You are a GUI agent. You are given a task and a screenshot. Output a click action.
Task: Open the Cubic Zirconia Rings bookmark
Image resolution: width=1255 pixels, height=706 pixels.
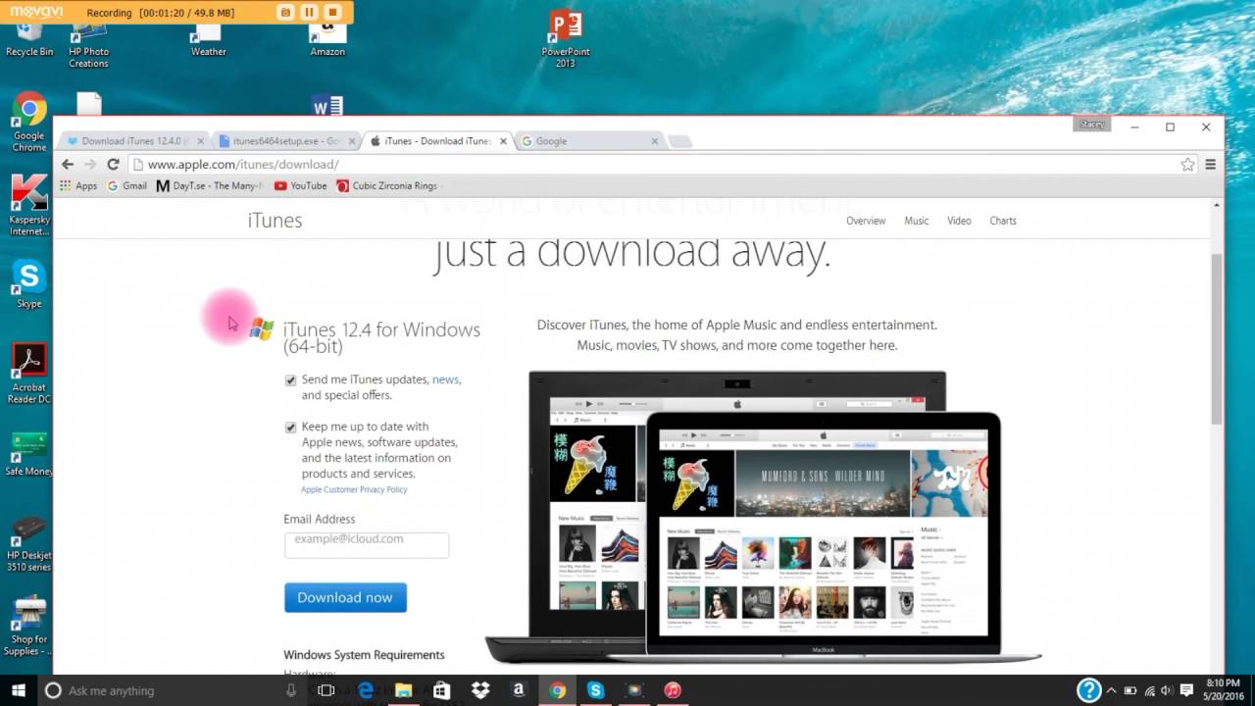pos(387,185)
